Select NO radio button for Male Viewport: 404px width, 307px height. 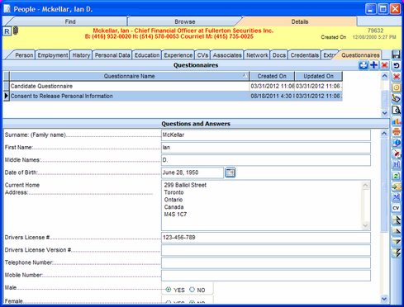coord(192,290)
